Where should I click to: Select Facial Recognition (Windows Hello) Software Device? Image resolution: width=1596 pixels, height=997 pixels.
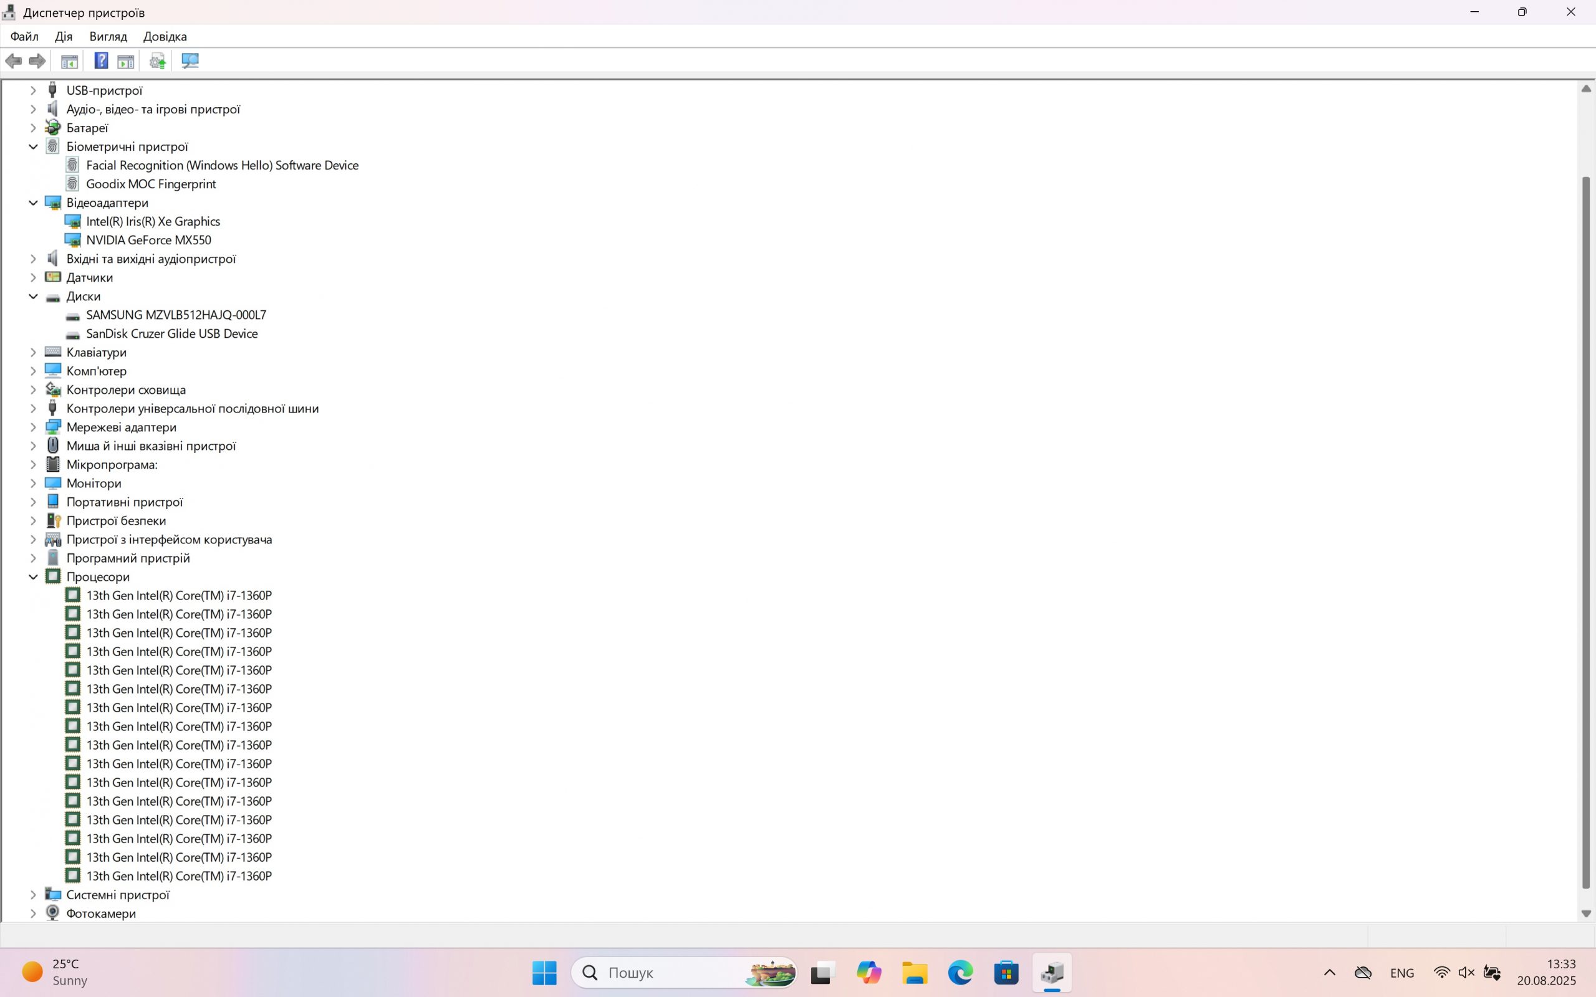[x=222, y=166]
